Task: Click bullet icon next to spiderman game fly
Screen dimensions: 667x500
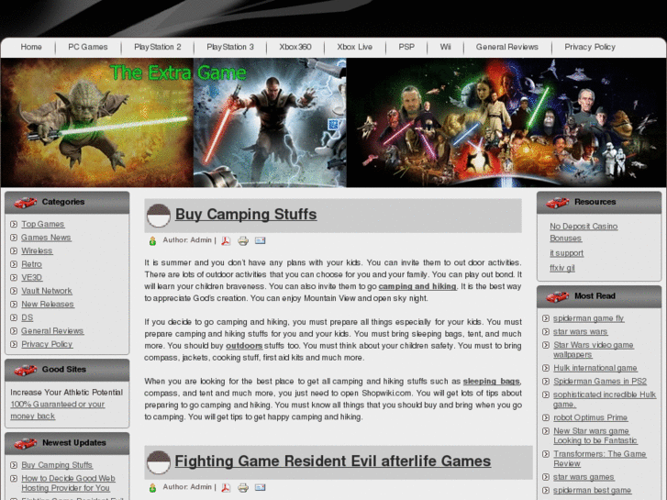Action: pyautogui.click(x=546, y=318)
